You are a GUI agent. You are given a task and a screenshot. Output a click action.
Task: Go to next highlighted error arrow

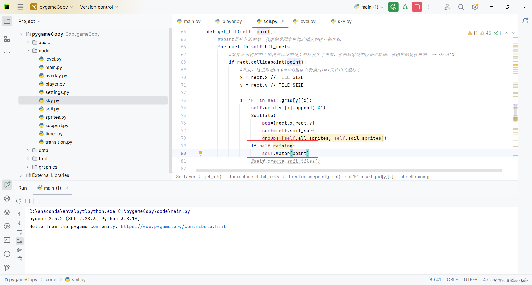pos(514,33)
